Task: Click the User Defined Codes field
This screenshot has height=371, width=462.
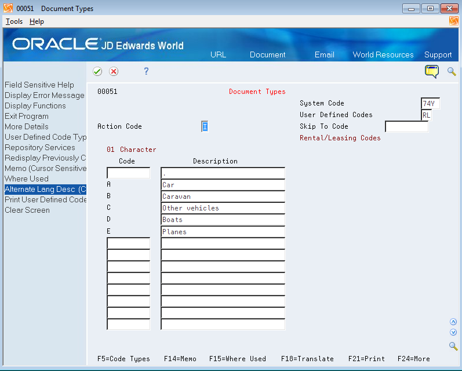Action: coord(426,115)
